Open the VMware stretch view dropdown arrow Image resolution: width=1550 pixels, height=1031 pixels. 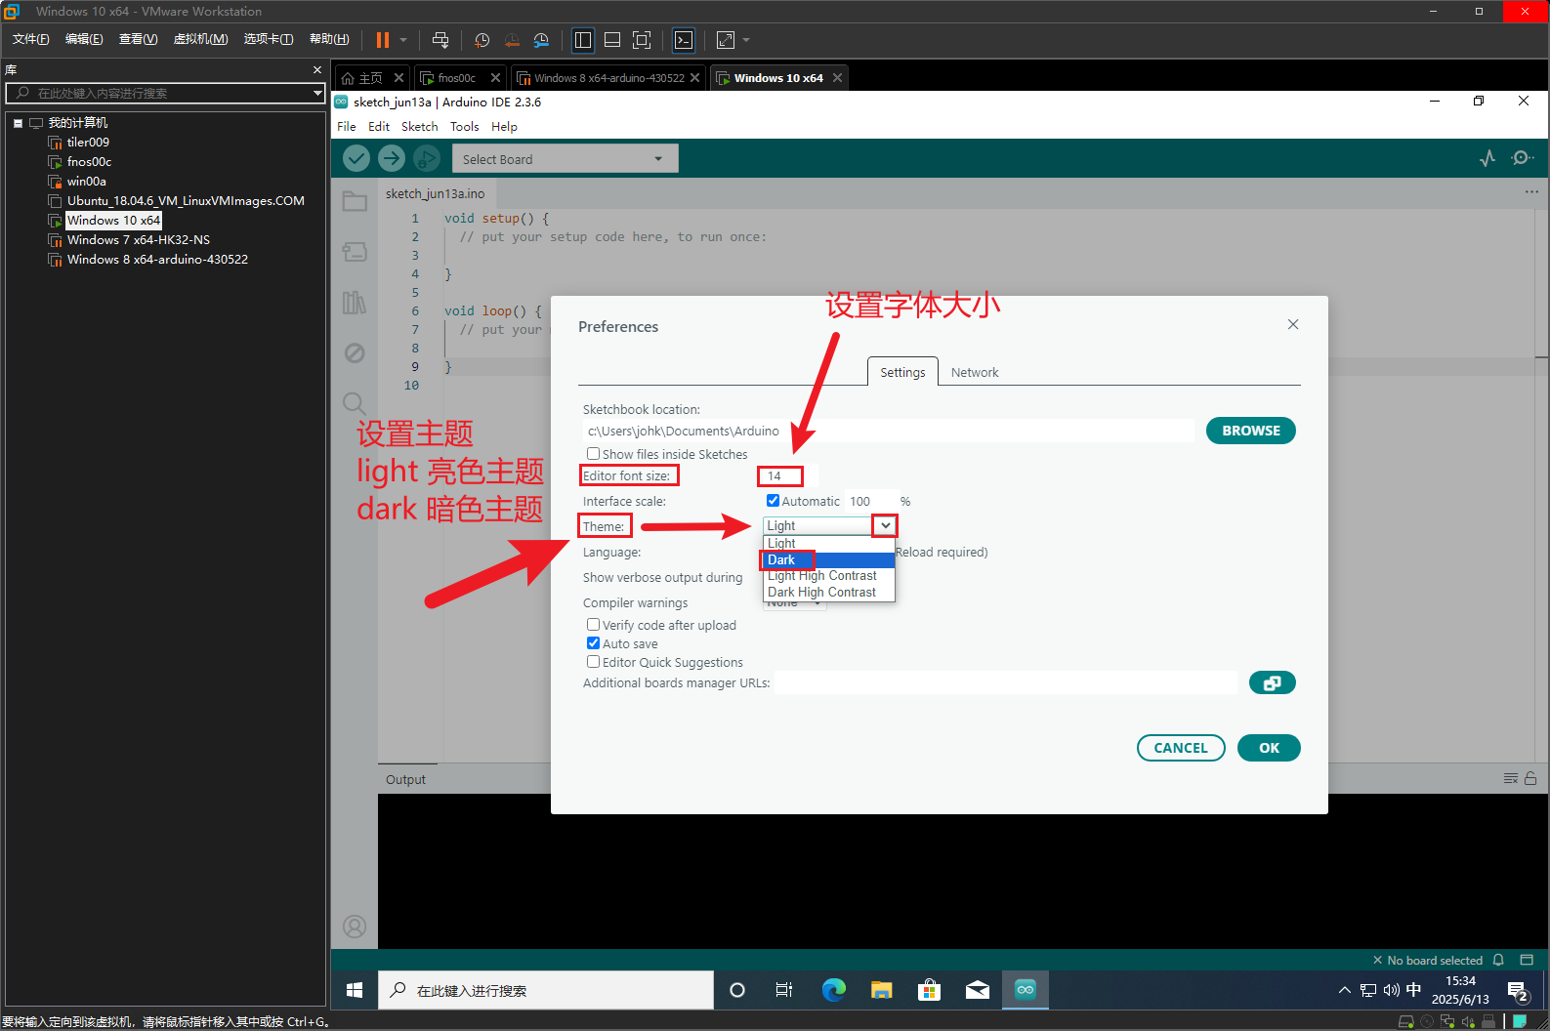point(746,40)
